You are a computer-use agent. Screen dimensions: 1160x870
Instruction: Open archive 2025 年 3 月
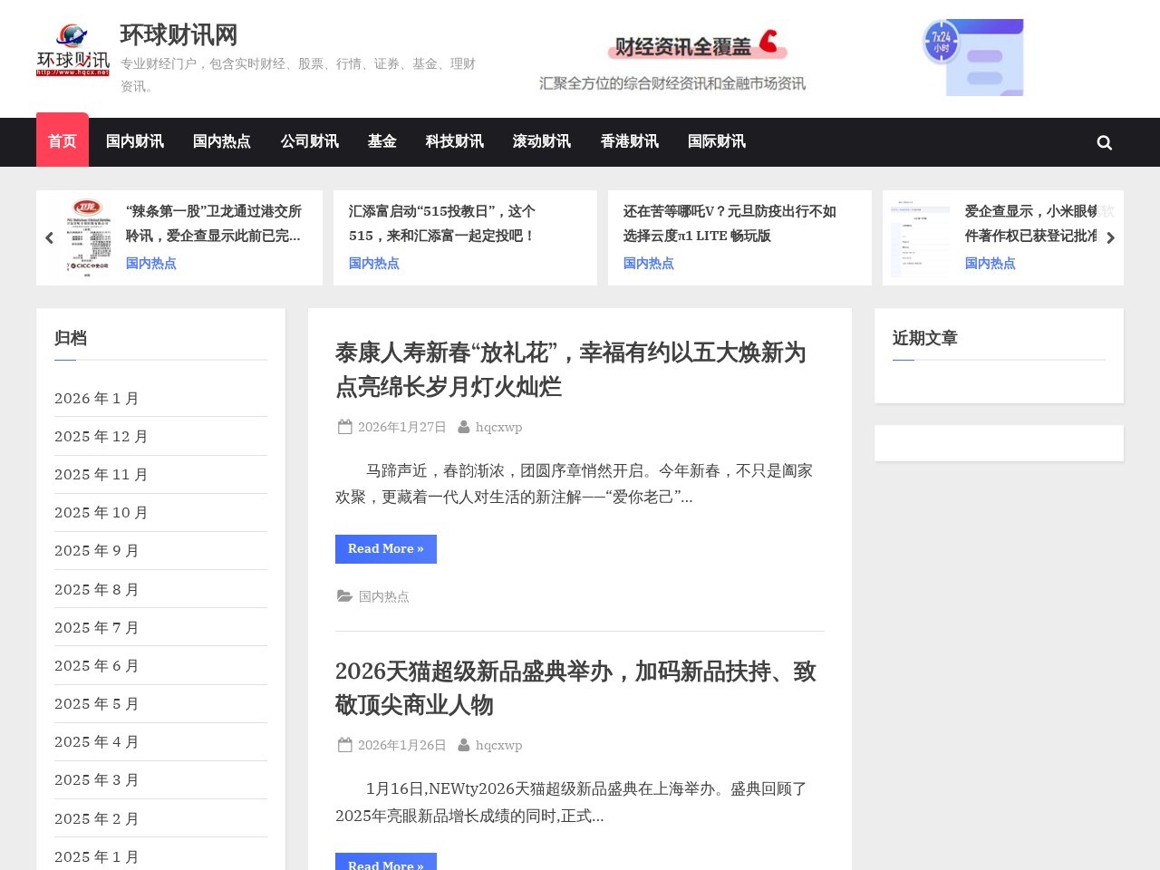(x=97, y=780)
